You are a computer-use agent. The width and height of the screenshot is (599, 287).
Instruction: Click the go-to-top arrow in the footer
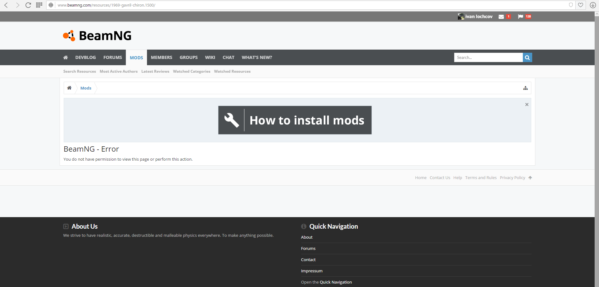[x=530, y=178]
